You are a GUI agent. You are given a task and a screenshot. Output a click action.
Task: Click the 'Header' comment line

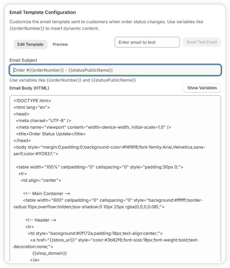pos(41,220)
